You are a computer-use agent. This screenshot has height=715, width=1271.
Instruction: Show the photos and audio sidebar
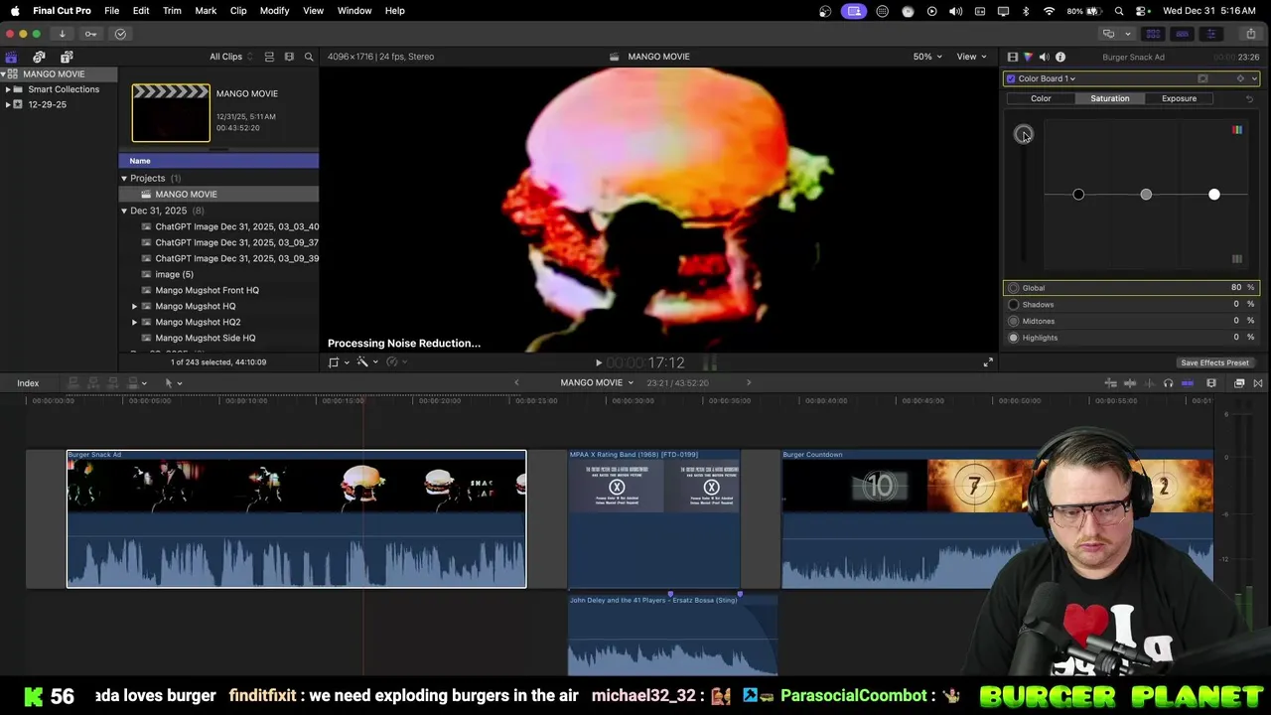[x=39, y=57]
